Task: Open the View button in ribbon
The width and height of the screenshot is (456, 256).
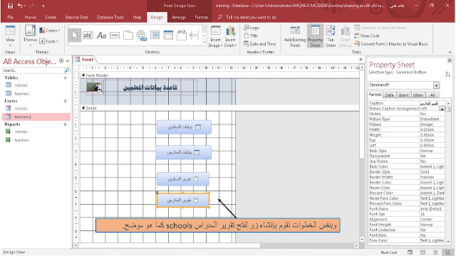Action: (x=10, y=36)
